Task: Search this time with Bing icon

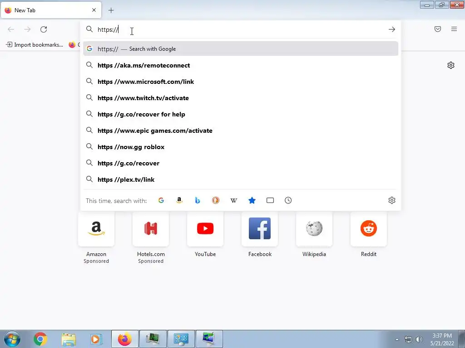Action: pos(198,200)
